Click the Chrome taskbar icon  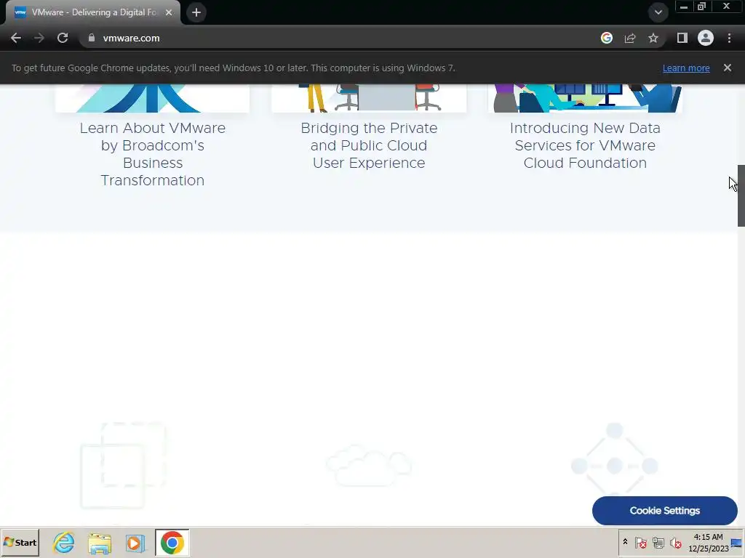[172, 542]
